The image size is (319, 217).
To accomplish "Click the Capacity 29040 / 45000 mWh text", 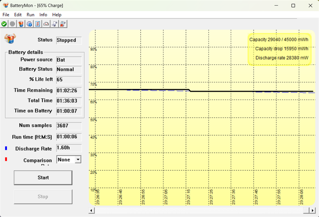I will (279, 40).
